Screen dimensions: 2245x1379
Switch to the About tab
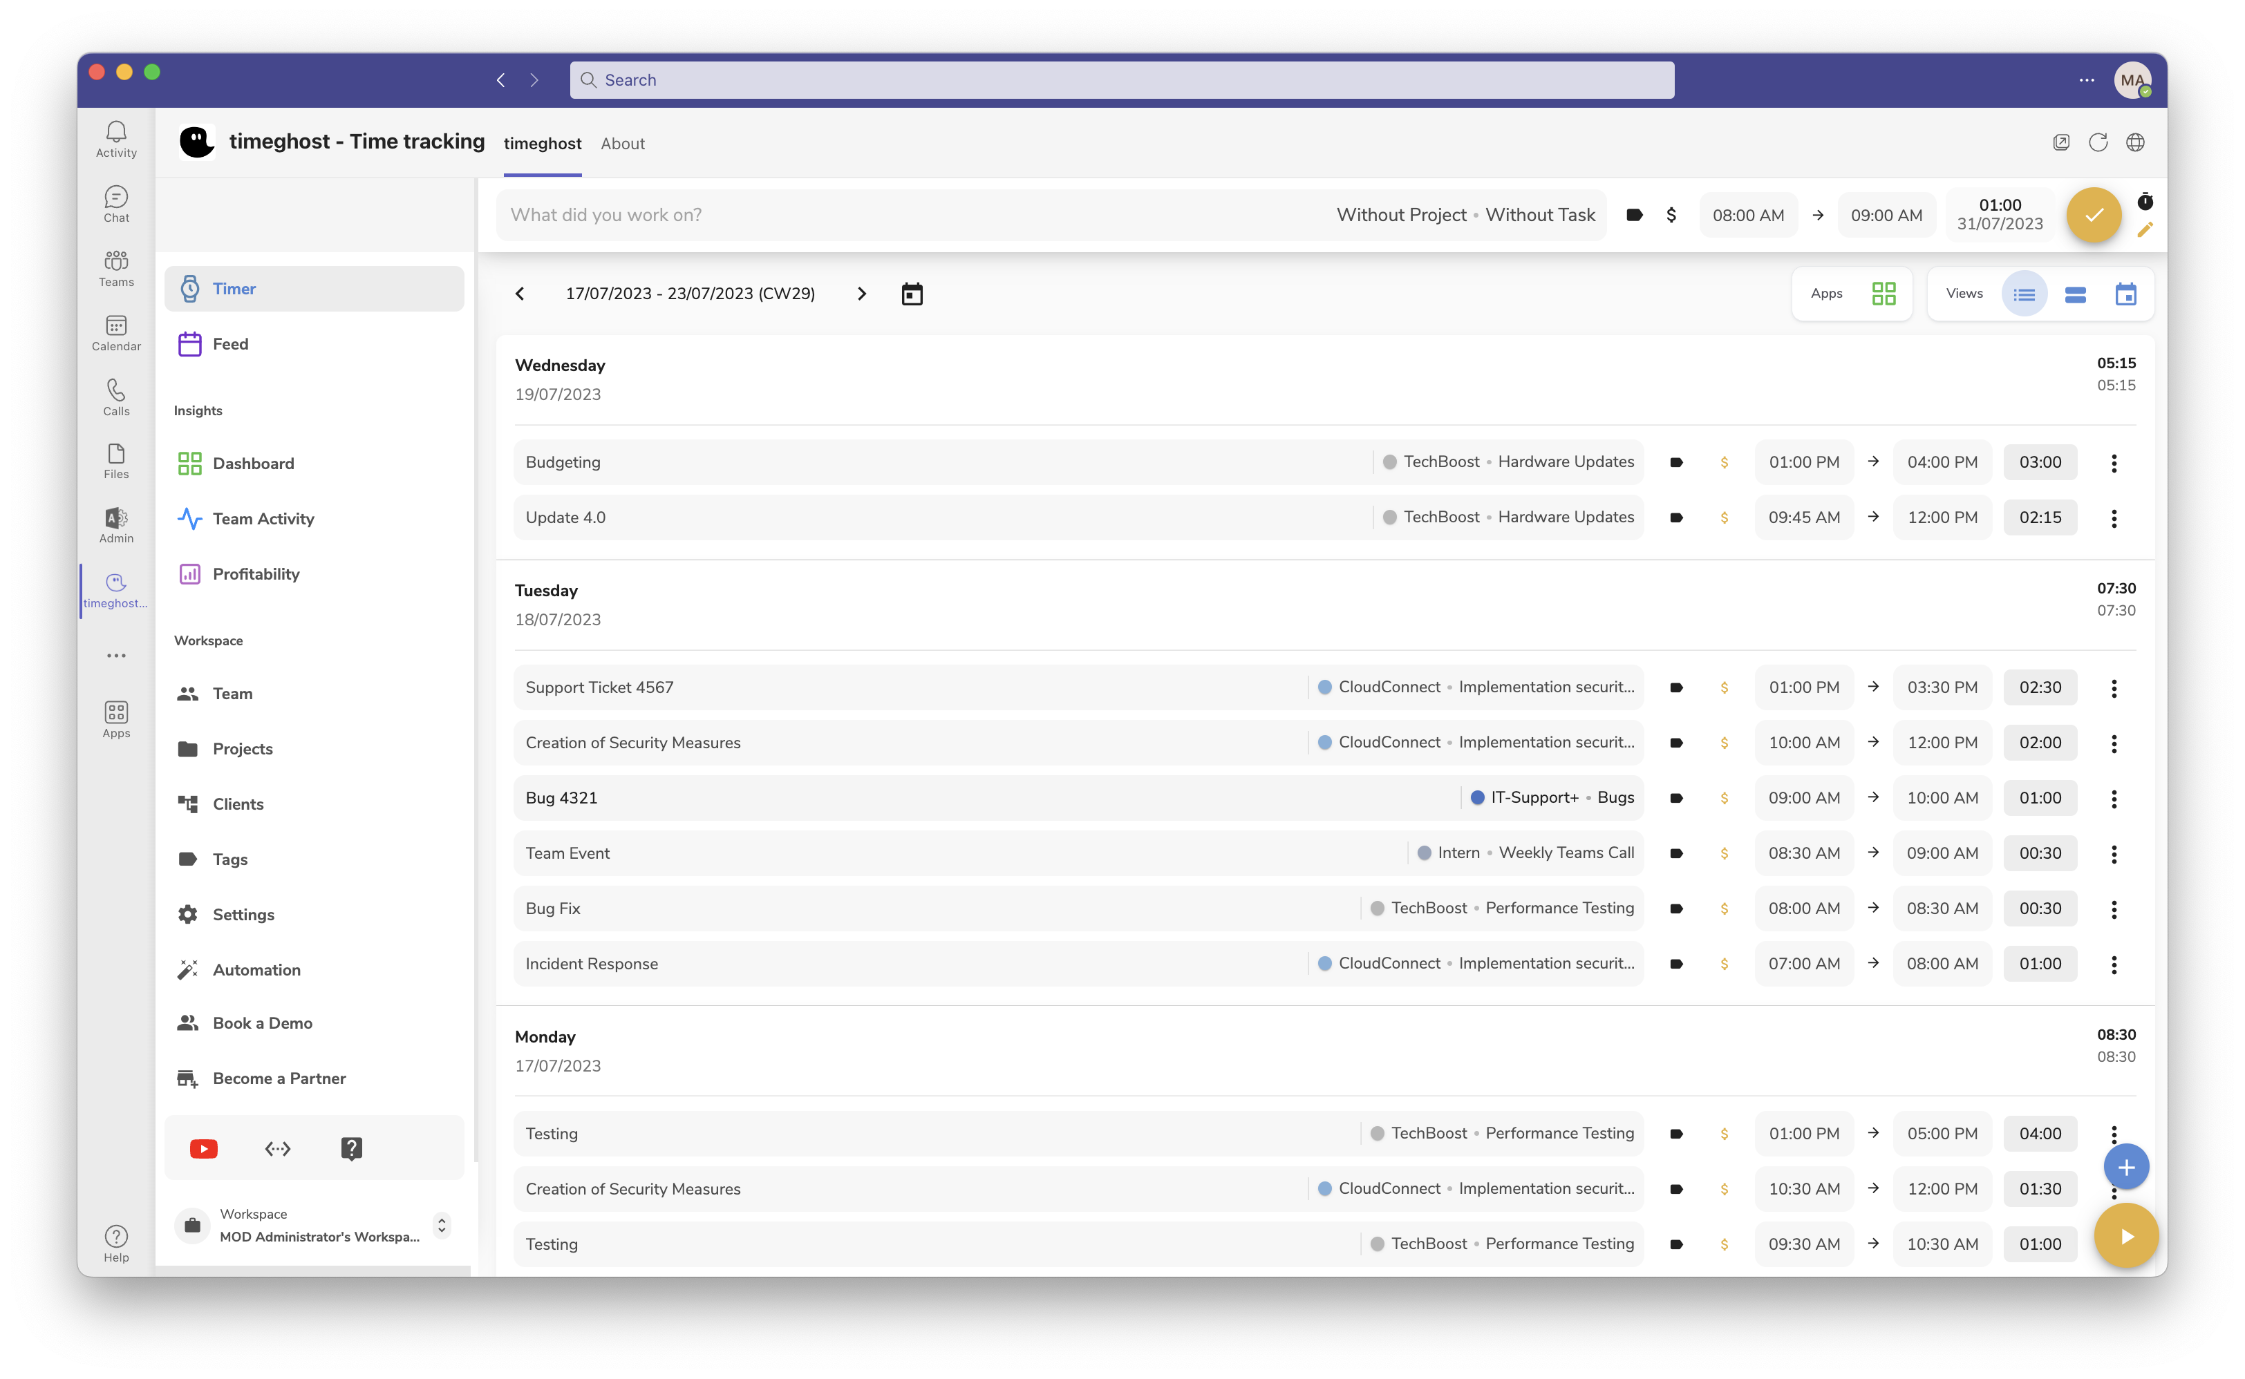point(622,143)
